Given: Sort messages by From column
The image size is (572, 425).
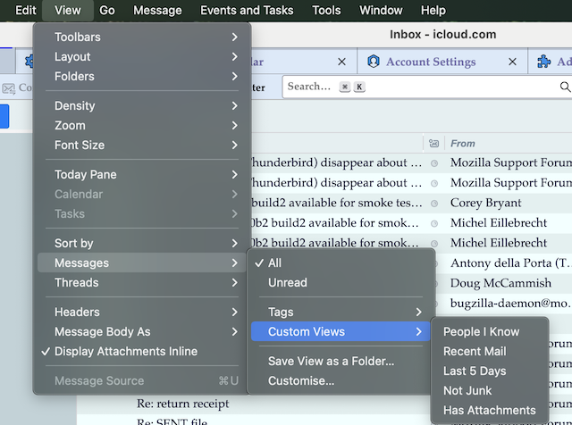Looking at the screenshot, I should tap(463, 143).
